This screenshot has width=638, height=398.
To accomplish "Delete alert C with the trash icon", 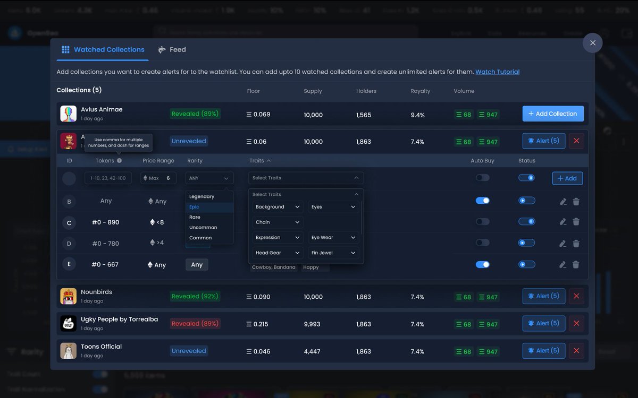I will pyautogui.click(x=576, y=222).
